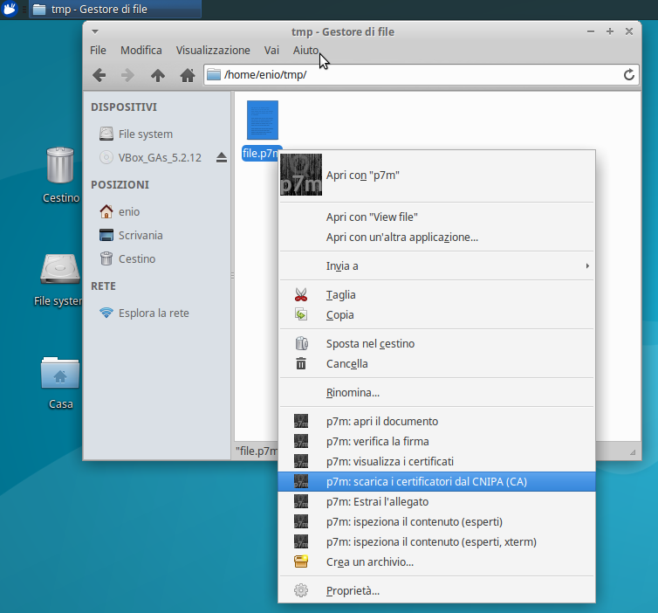Screen dimensions: 658x613
Task: Eject the VBox_GAs_5.2.12 disc
Action: (x=221, y=157)
